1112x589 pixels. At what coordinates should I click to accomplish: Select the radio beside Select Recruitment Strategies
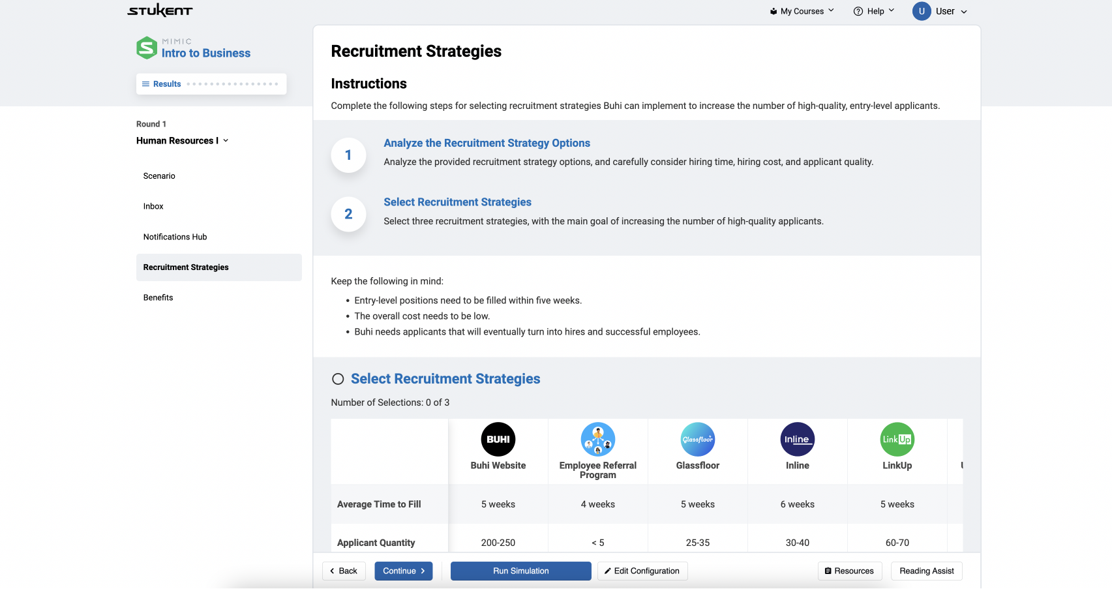(x=338, y=378)
